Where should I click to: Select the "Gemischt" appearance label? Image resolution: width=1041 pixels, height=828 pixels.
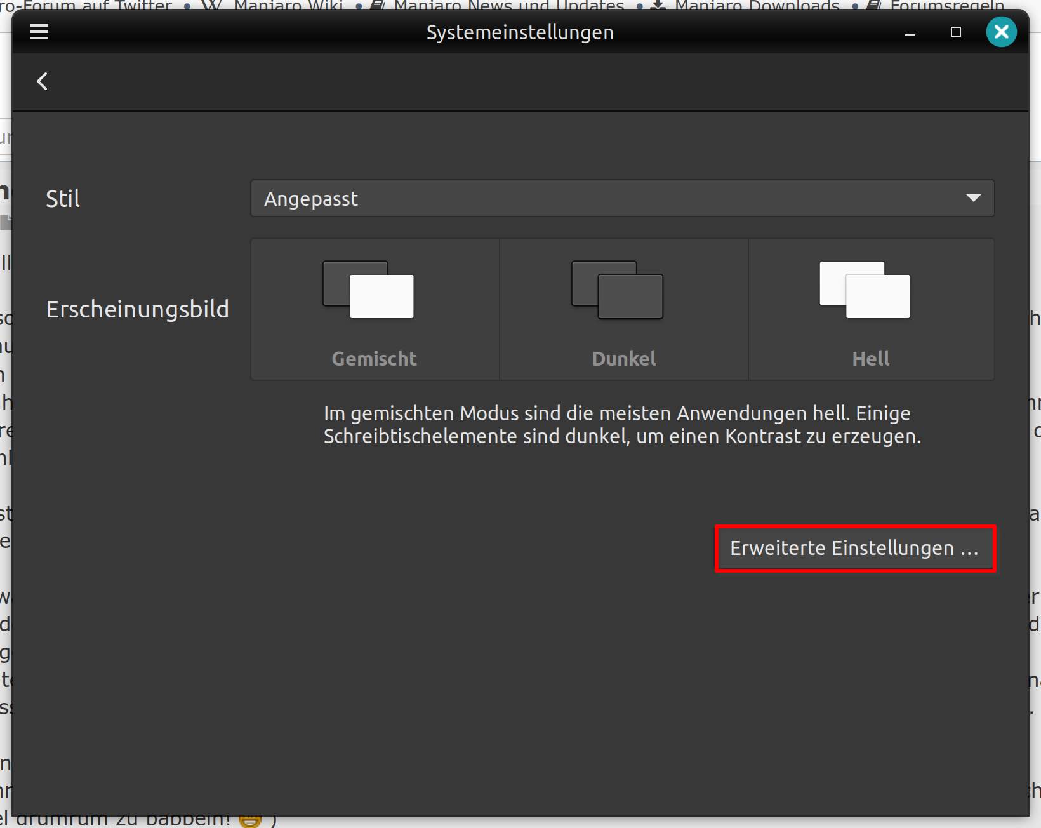click(x=375, y=359)
